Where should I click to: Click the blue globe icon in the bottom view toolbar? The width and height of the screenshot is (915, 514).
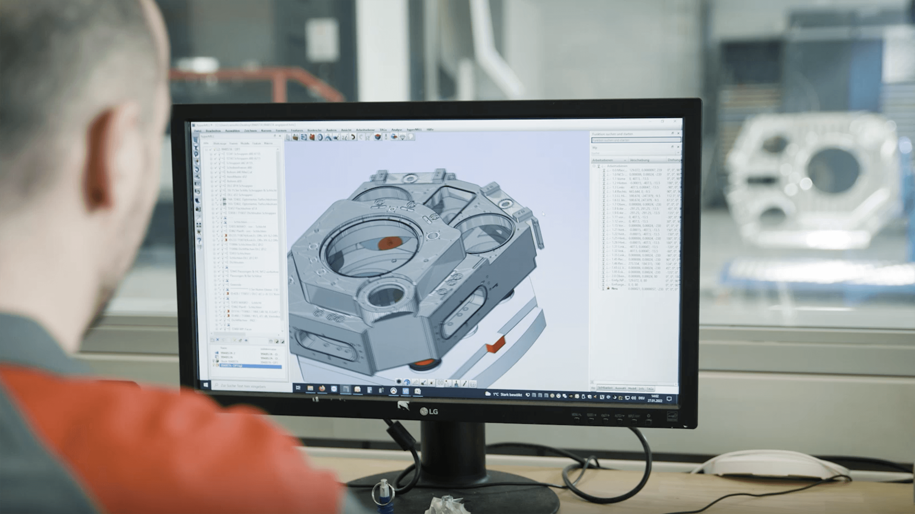[407, 382]
